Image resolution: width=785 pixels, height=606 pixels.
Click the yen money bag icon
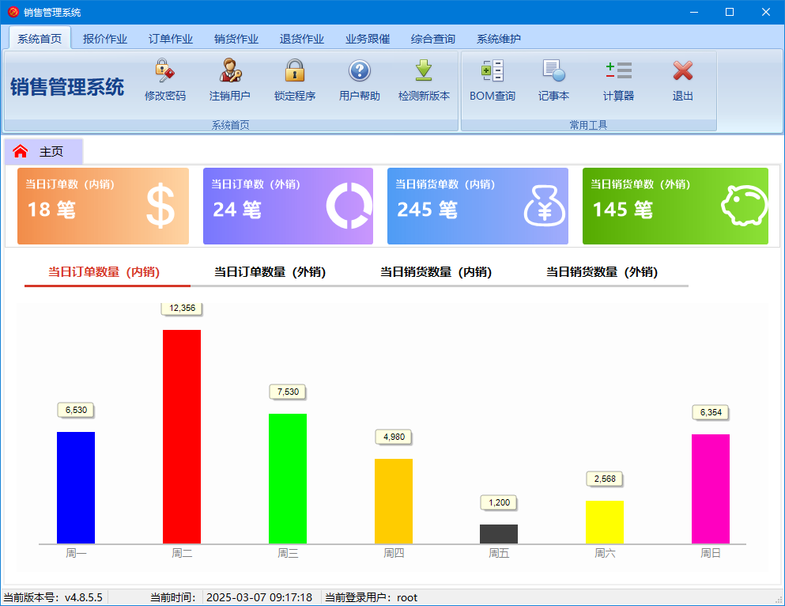coord(544,206)
